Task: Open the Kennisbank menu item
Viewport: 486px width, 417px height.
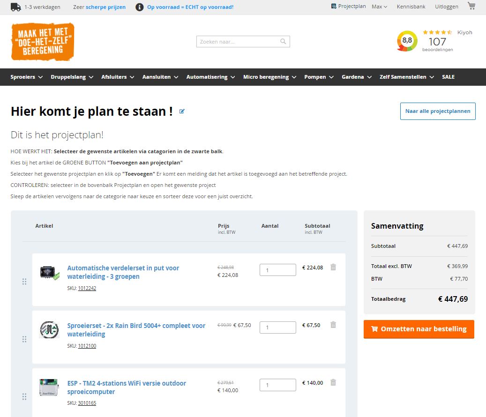Action: click(x=411, y=6)
